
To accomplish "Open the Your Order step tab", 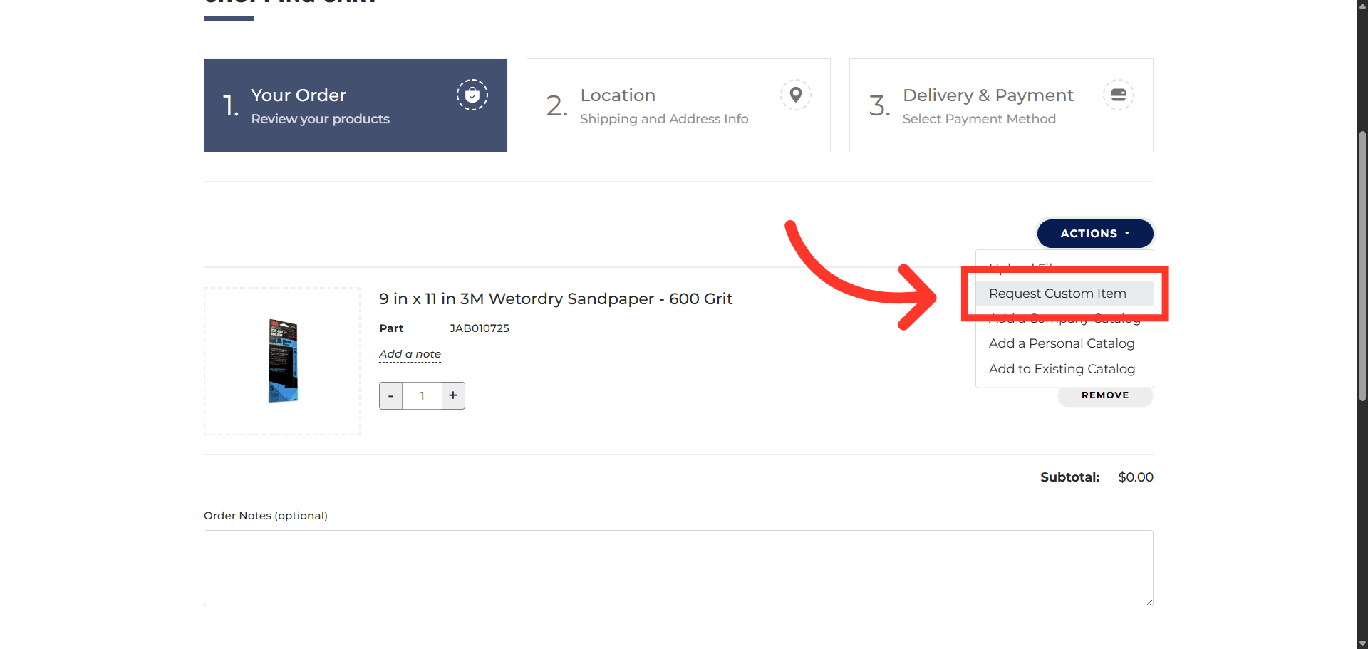I will pyautogui.click(x=356, y=105).
